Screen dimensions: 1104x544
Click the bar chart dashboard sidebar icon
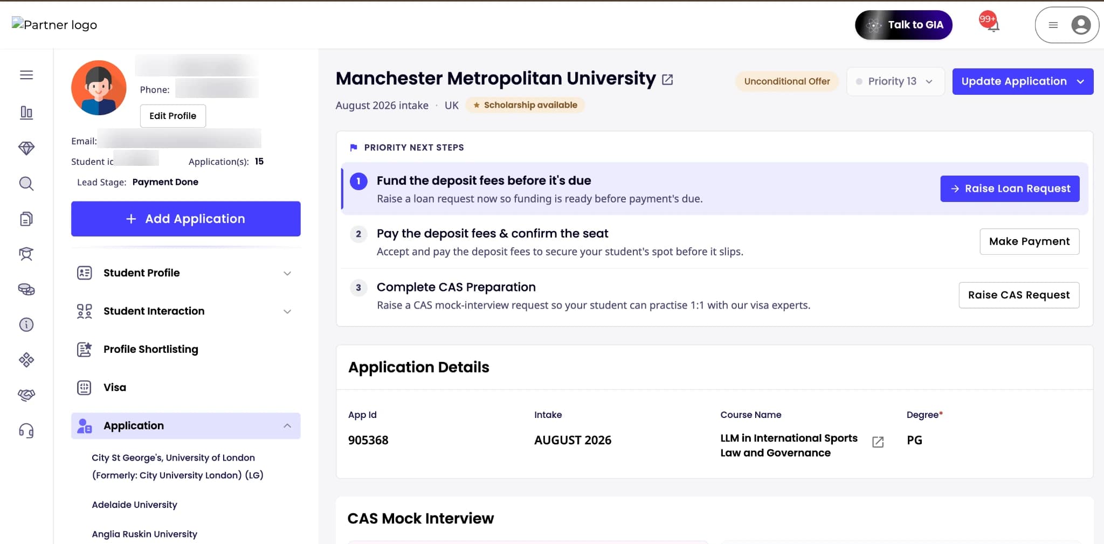(26, 112)
